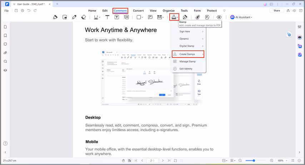Image resolution: width=305 pixels, height=165 pixels.
Task: Click the Attachment paperclip toolbar icon
Action: 197,17
